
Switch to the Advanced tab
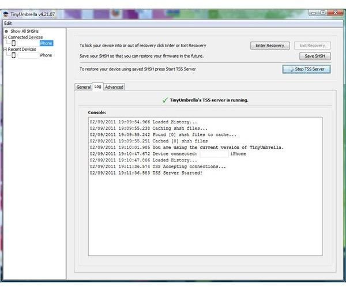coord(114,87)
